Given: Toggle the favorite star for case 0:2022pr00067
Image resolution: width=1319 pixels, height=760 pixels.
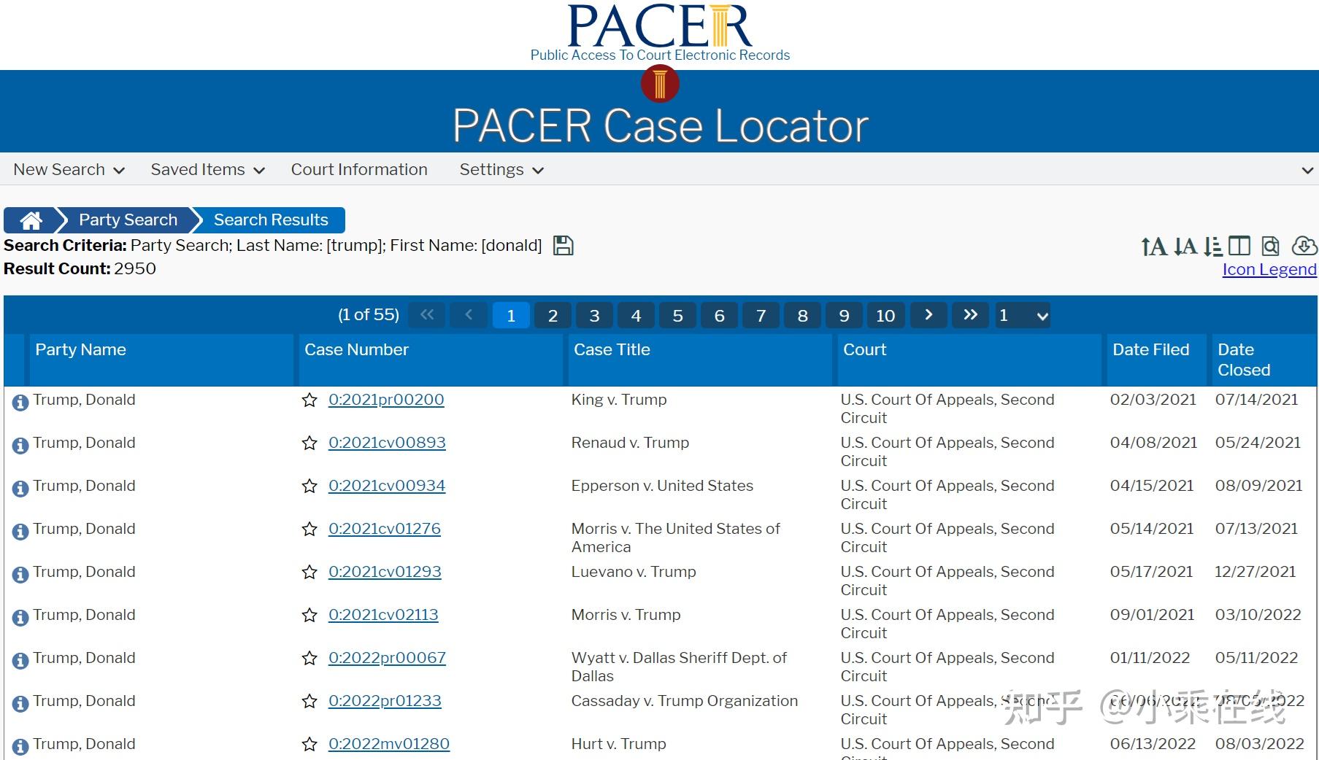Looking at the screenshot, I should 309,659.
